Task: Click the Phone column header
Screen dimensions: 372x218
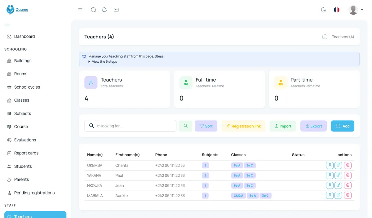Action: click(x=161, y=155)
